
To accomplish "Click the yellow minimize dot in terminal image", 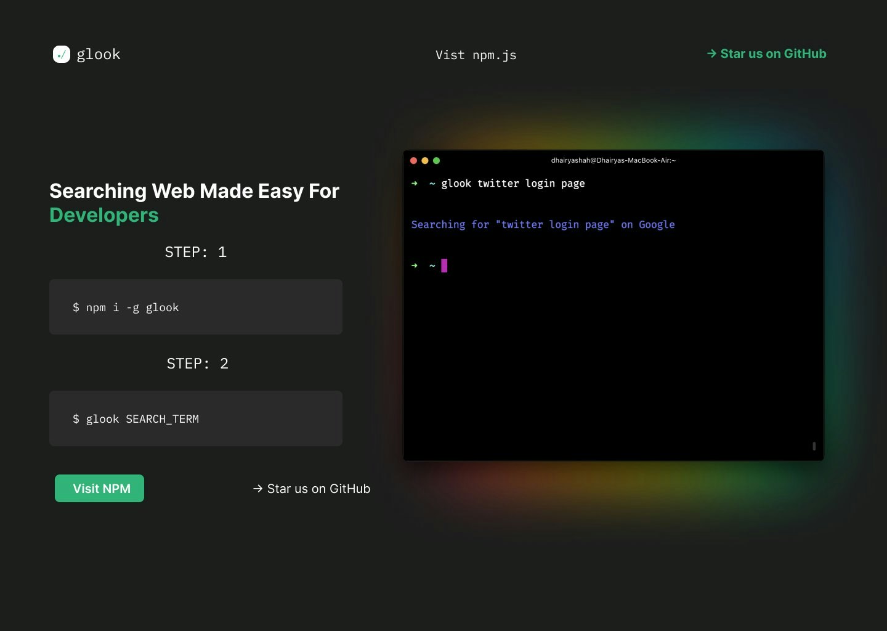I will pos(425,161).
